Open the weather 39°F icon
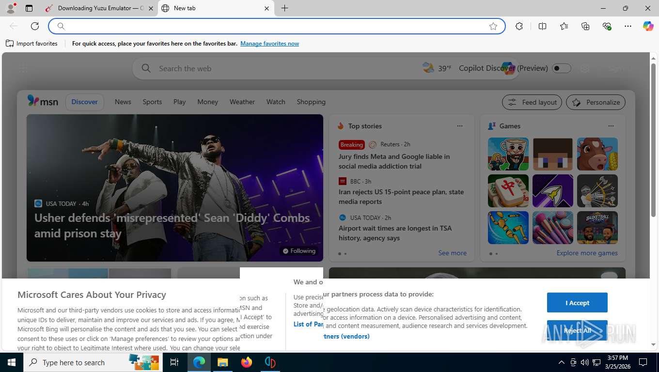Viewport: 659px width, 372px height. [437, 68]
